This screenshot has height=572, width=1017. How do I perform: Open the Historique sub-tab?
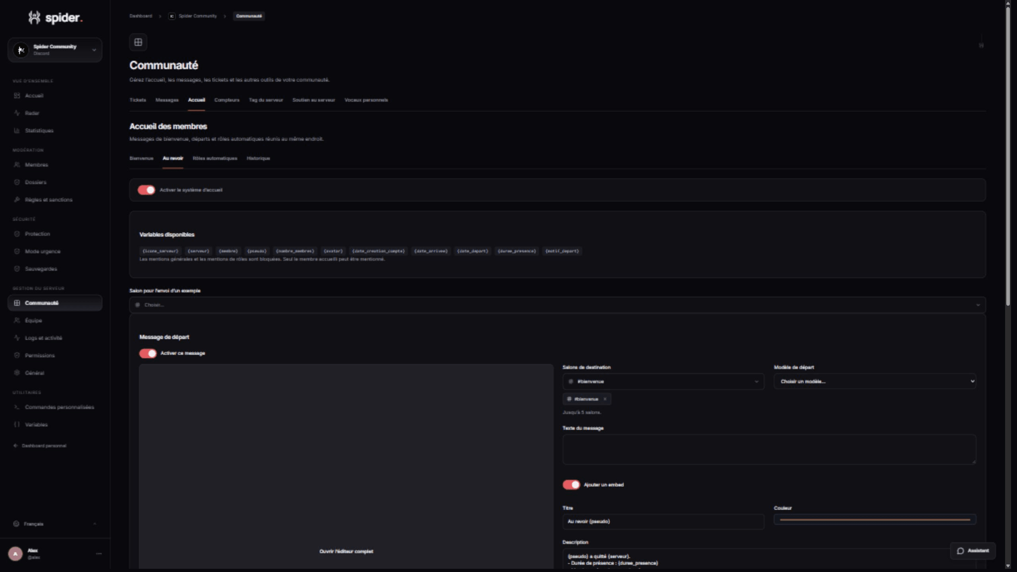(258, 158)
